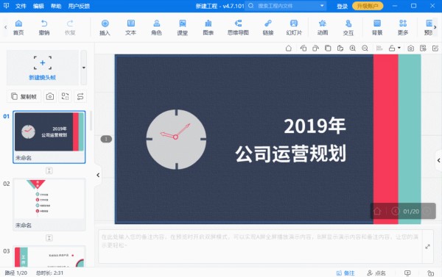Viewport: 442px width, 277px height.
Task: Insert a 图表 chart
Action: tap(208, 27)
